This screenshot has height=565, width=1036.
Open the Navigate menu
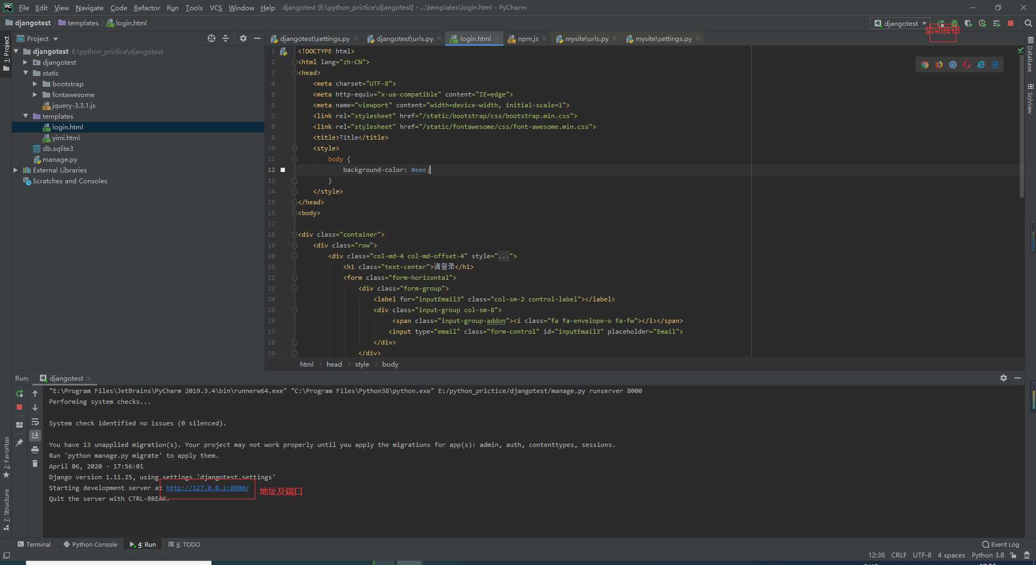tap(89, 8)
